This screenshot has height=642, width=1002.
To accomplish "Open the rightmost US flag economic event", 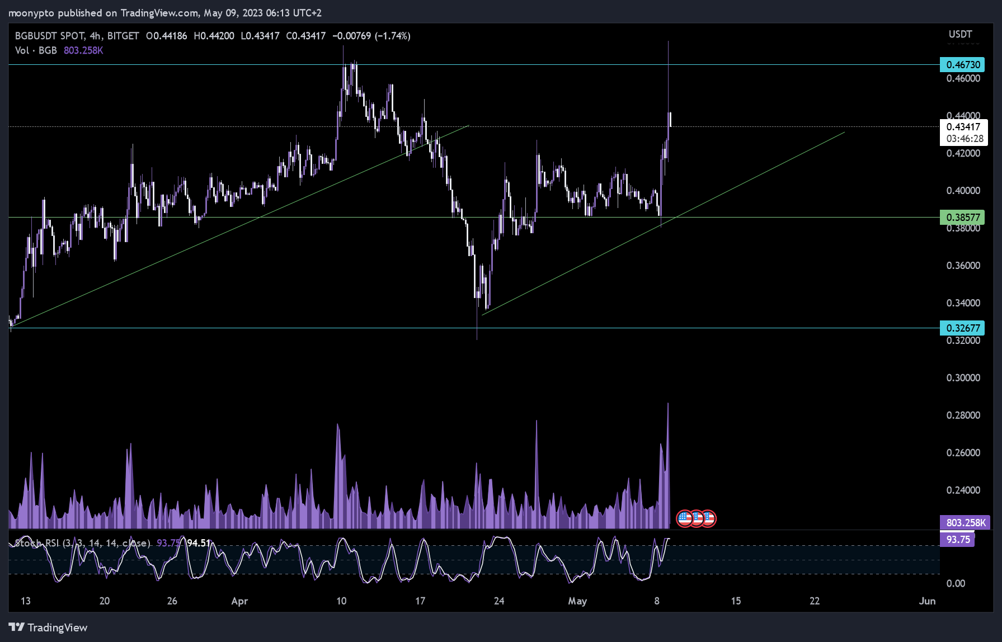I will (709, 518).
